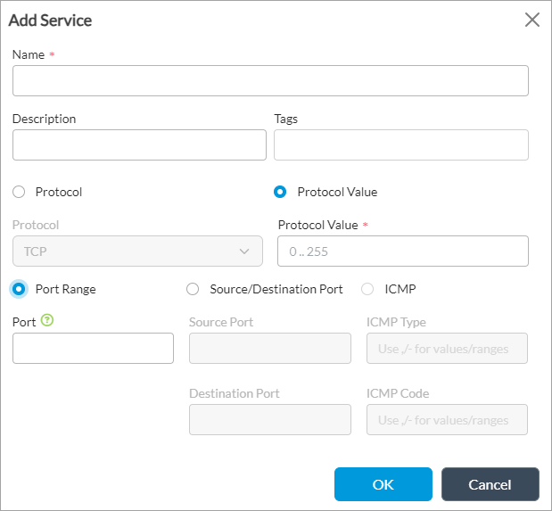Choose the Port Range radio option

tap(19, 289)
